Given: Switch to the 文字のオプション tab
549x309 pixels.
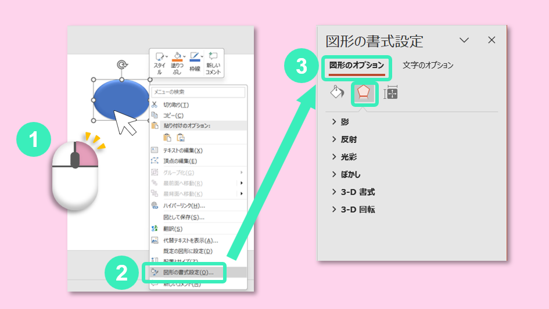Looking at the screenshot, I should (428, 66).
